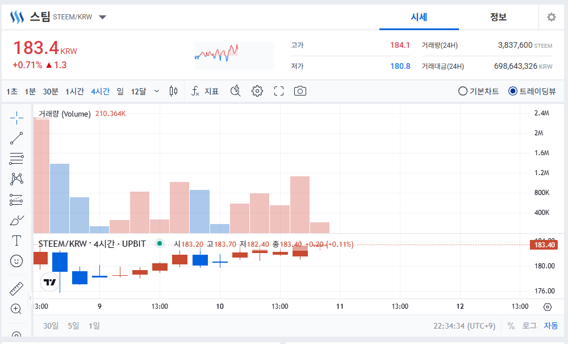Select the 4시간 interval

click(x=101, y=92)
